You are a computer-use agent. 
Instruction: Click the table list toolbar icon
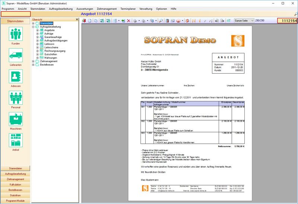115,21
